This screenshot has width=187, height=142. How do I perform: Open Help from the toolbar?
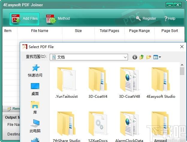click(x=170, y=19)
